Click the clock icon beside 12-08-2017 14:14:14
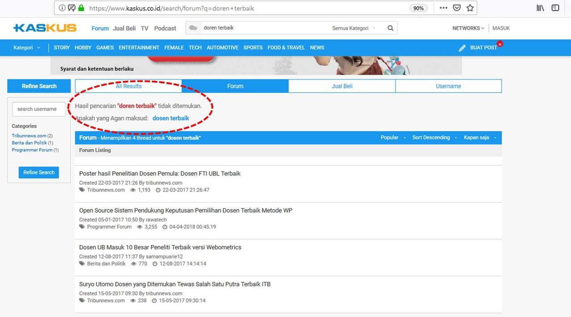This screenshot has height=317, width=571. coord(155,264)
